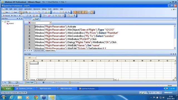Open Google Chrome from Windows taskbar
178x100 pixels.
coord(36,97)
